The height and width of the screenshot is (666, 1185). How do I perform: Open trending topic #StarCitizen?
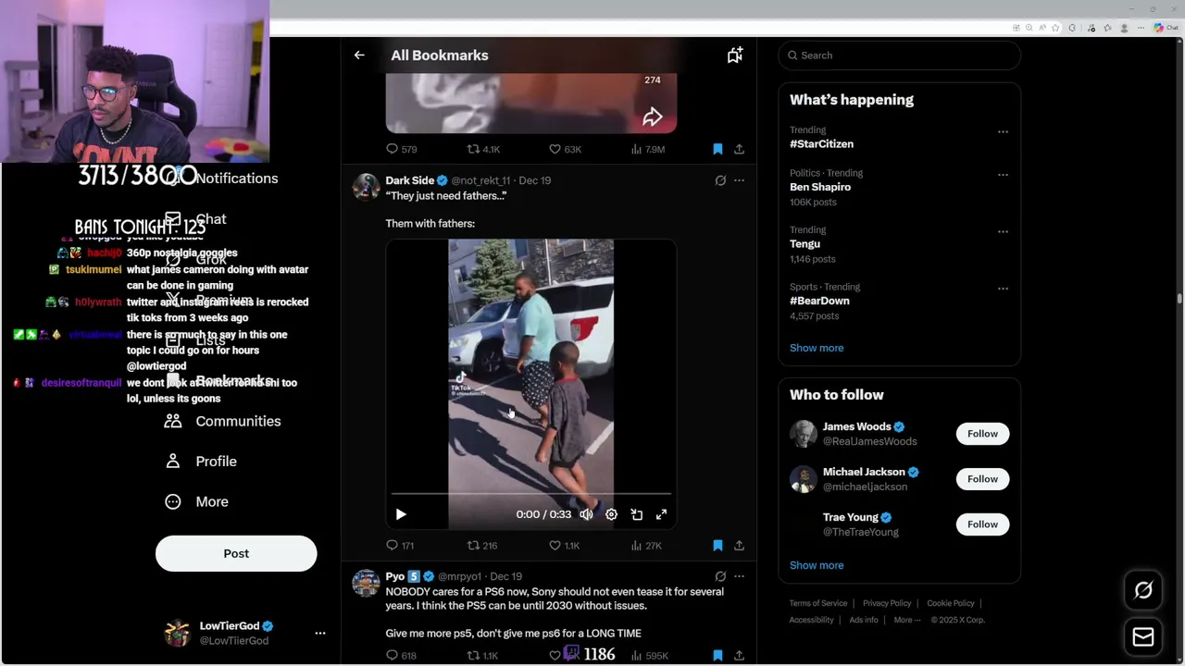[821, 144]
